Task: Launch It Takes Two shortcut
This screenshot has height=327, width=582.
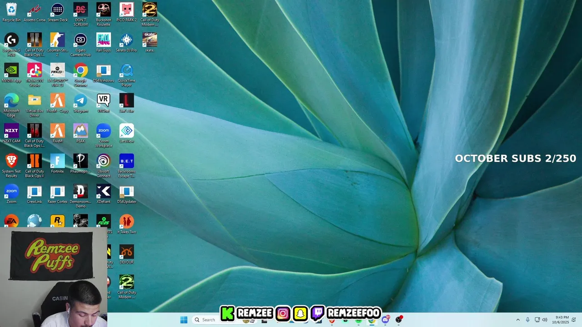Action: pos(126,224)
